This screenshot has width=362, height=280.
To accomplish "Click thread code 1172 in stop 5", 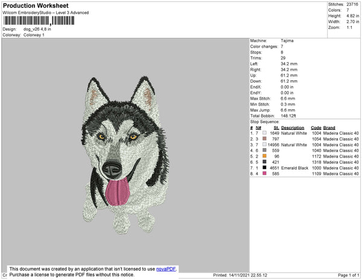I will pyautogui.click(x=317, y=156).
